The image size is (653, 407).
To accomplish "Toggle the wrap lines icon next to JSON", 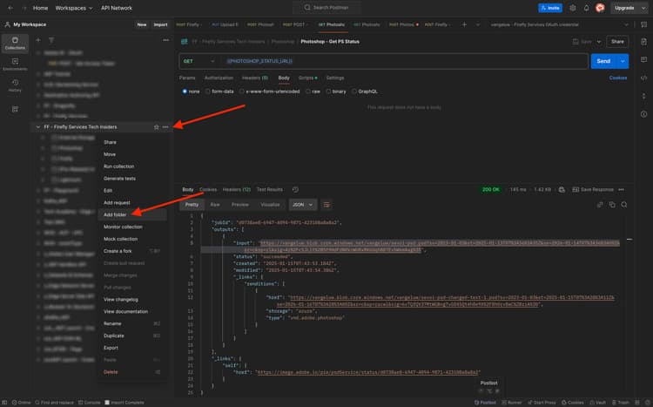I will [326, 205].
